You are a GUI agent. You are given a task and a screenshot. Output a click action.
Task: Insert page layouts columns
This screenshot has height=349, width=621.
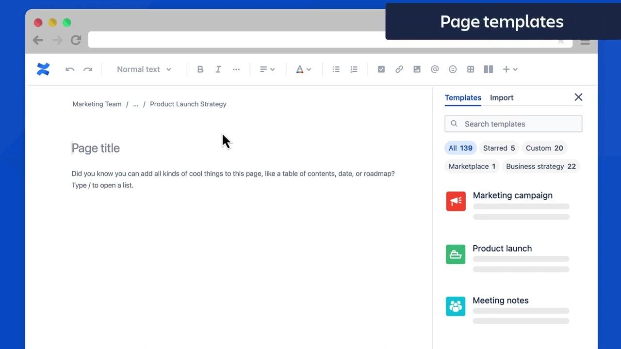pyautogui.click(x=489, y=69)
